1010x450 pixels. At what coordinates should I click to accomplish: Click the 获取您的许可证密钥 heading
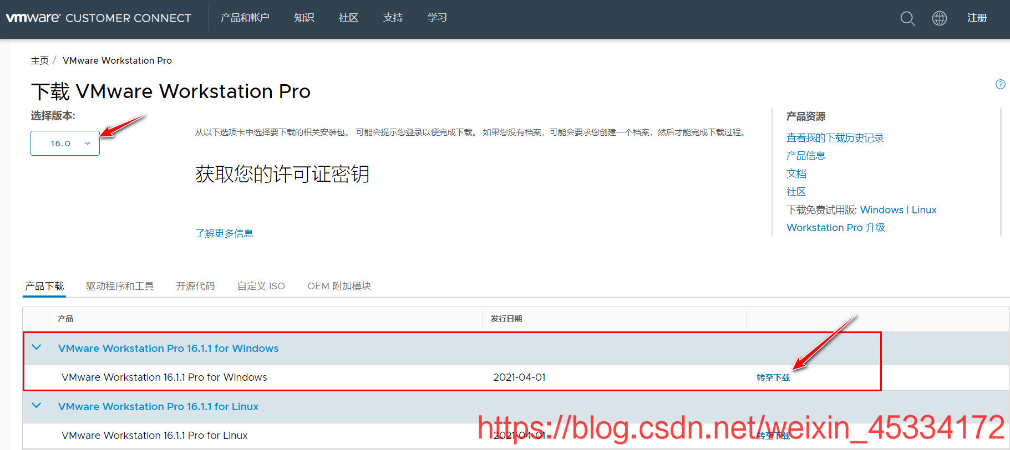[282, 174]
